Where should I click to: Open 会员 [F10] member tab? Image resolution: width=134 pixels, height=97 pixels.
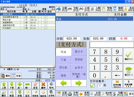click(95, 94)
